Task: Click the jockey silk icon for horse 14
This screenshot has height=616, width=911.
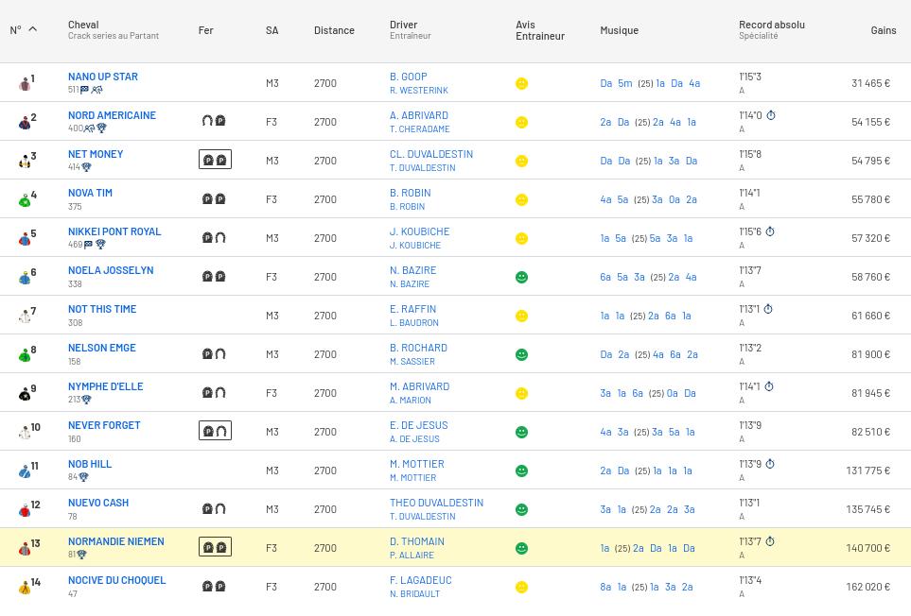Action: pyautogui.click(x=25, y=588)
